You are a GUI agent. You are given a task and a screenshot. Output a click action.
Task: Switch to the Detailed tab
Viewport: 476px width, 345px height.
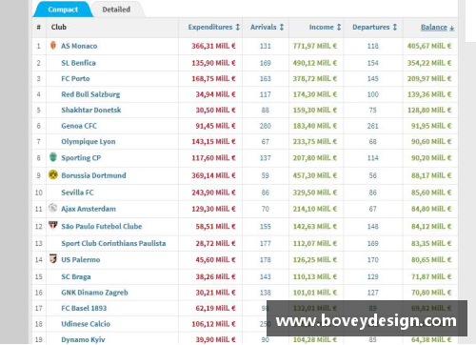116,10
